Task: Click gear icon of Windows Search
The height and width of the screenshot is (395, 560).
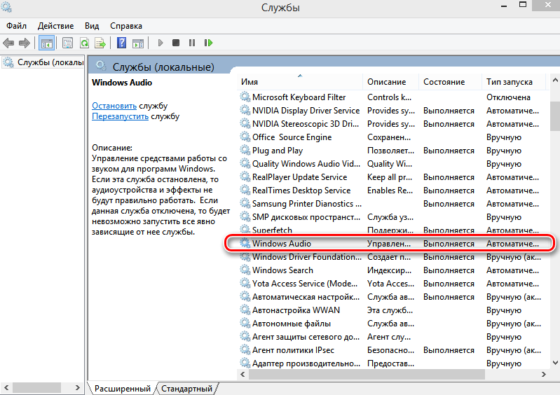Action: pos(245,270)
